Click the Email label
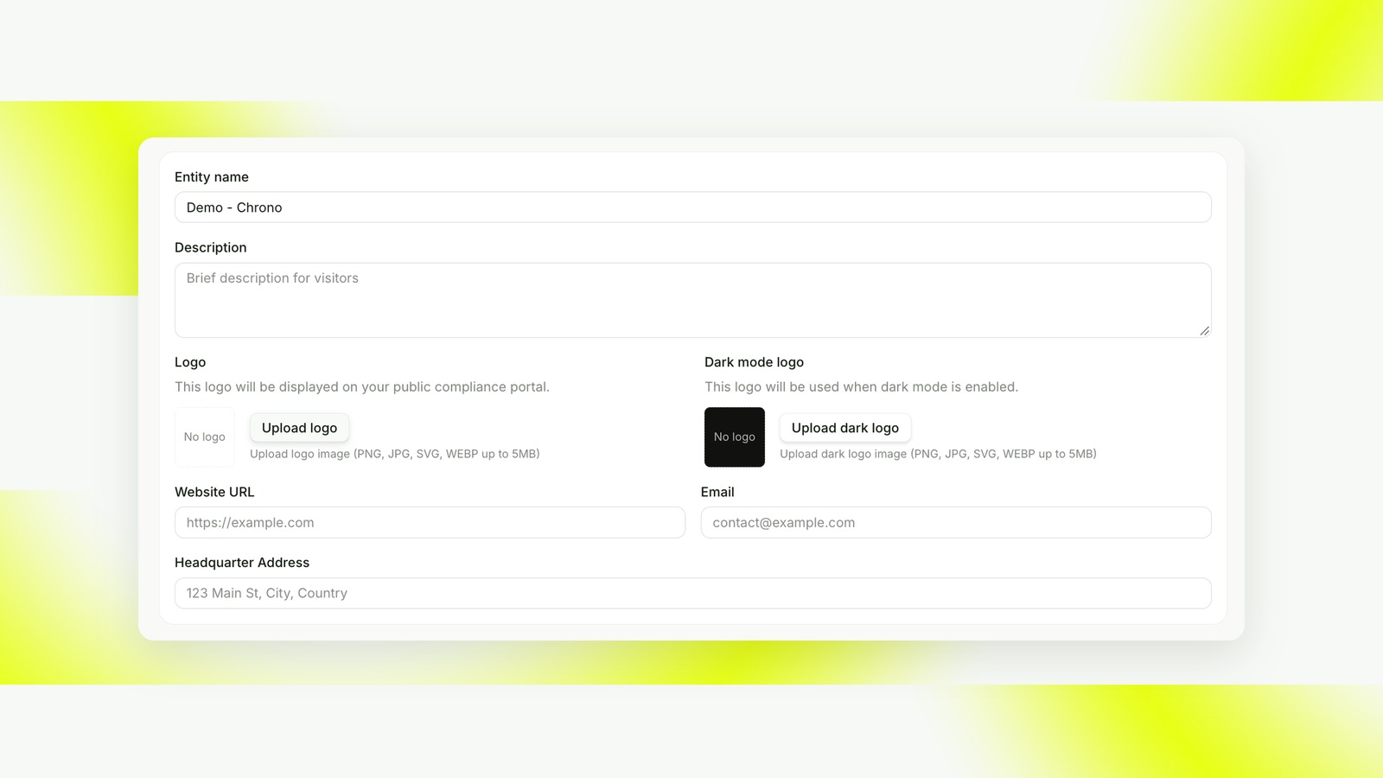The width and height of the screenshot is (1383, 778). [x=717, y=492]
